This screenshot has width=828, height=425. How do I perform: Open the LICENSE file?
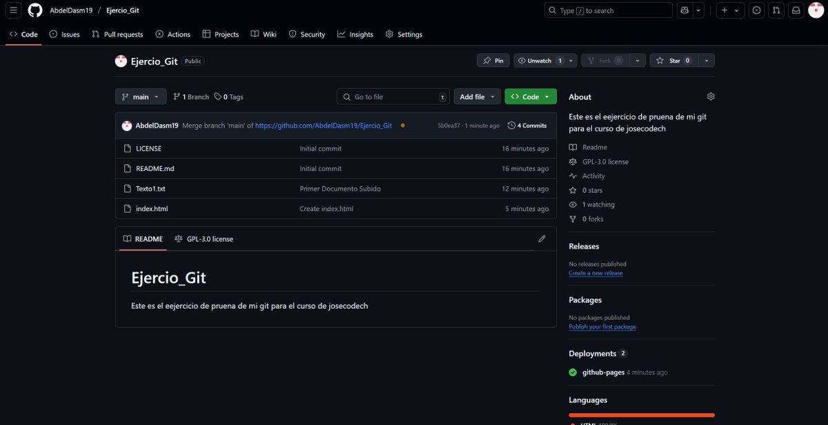(x=148, y=148)
